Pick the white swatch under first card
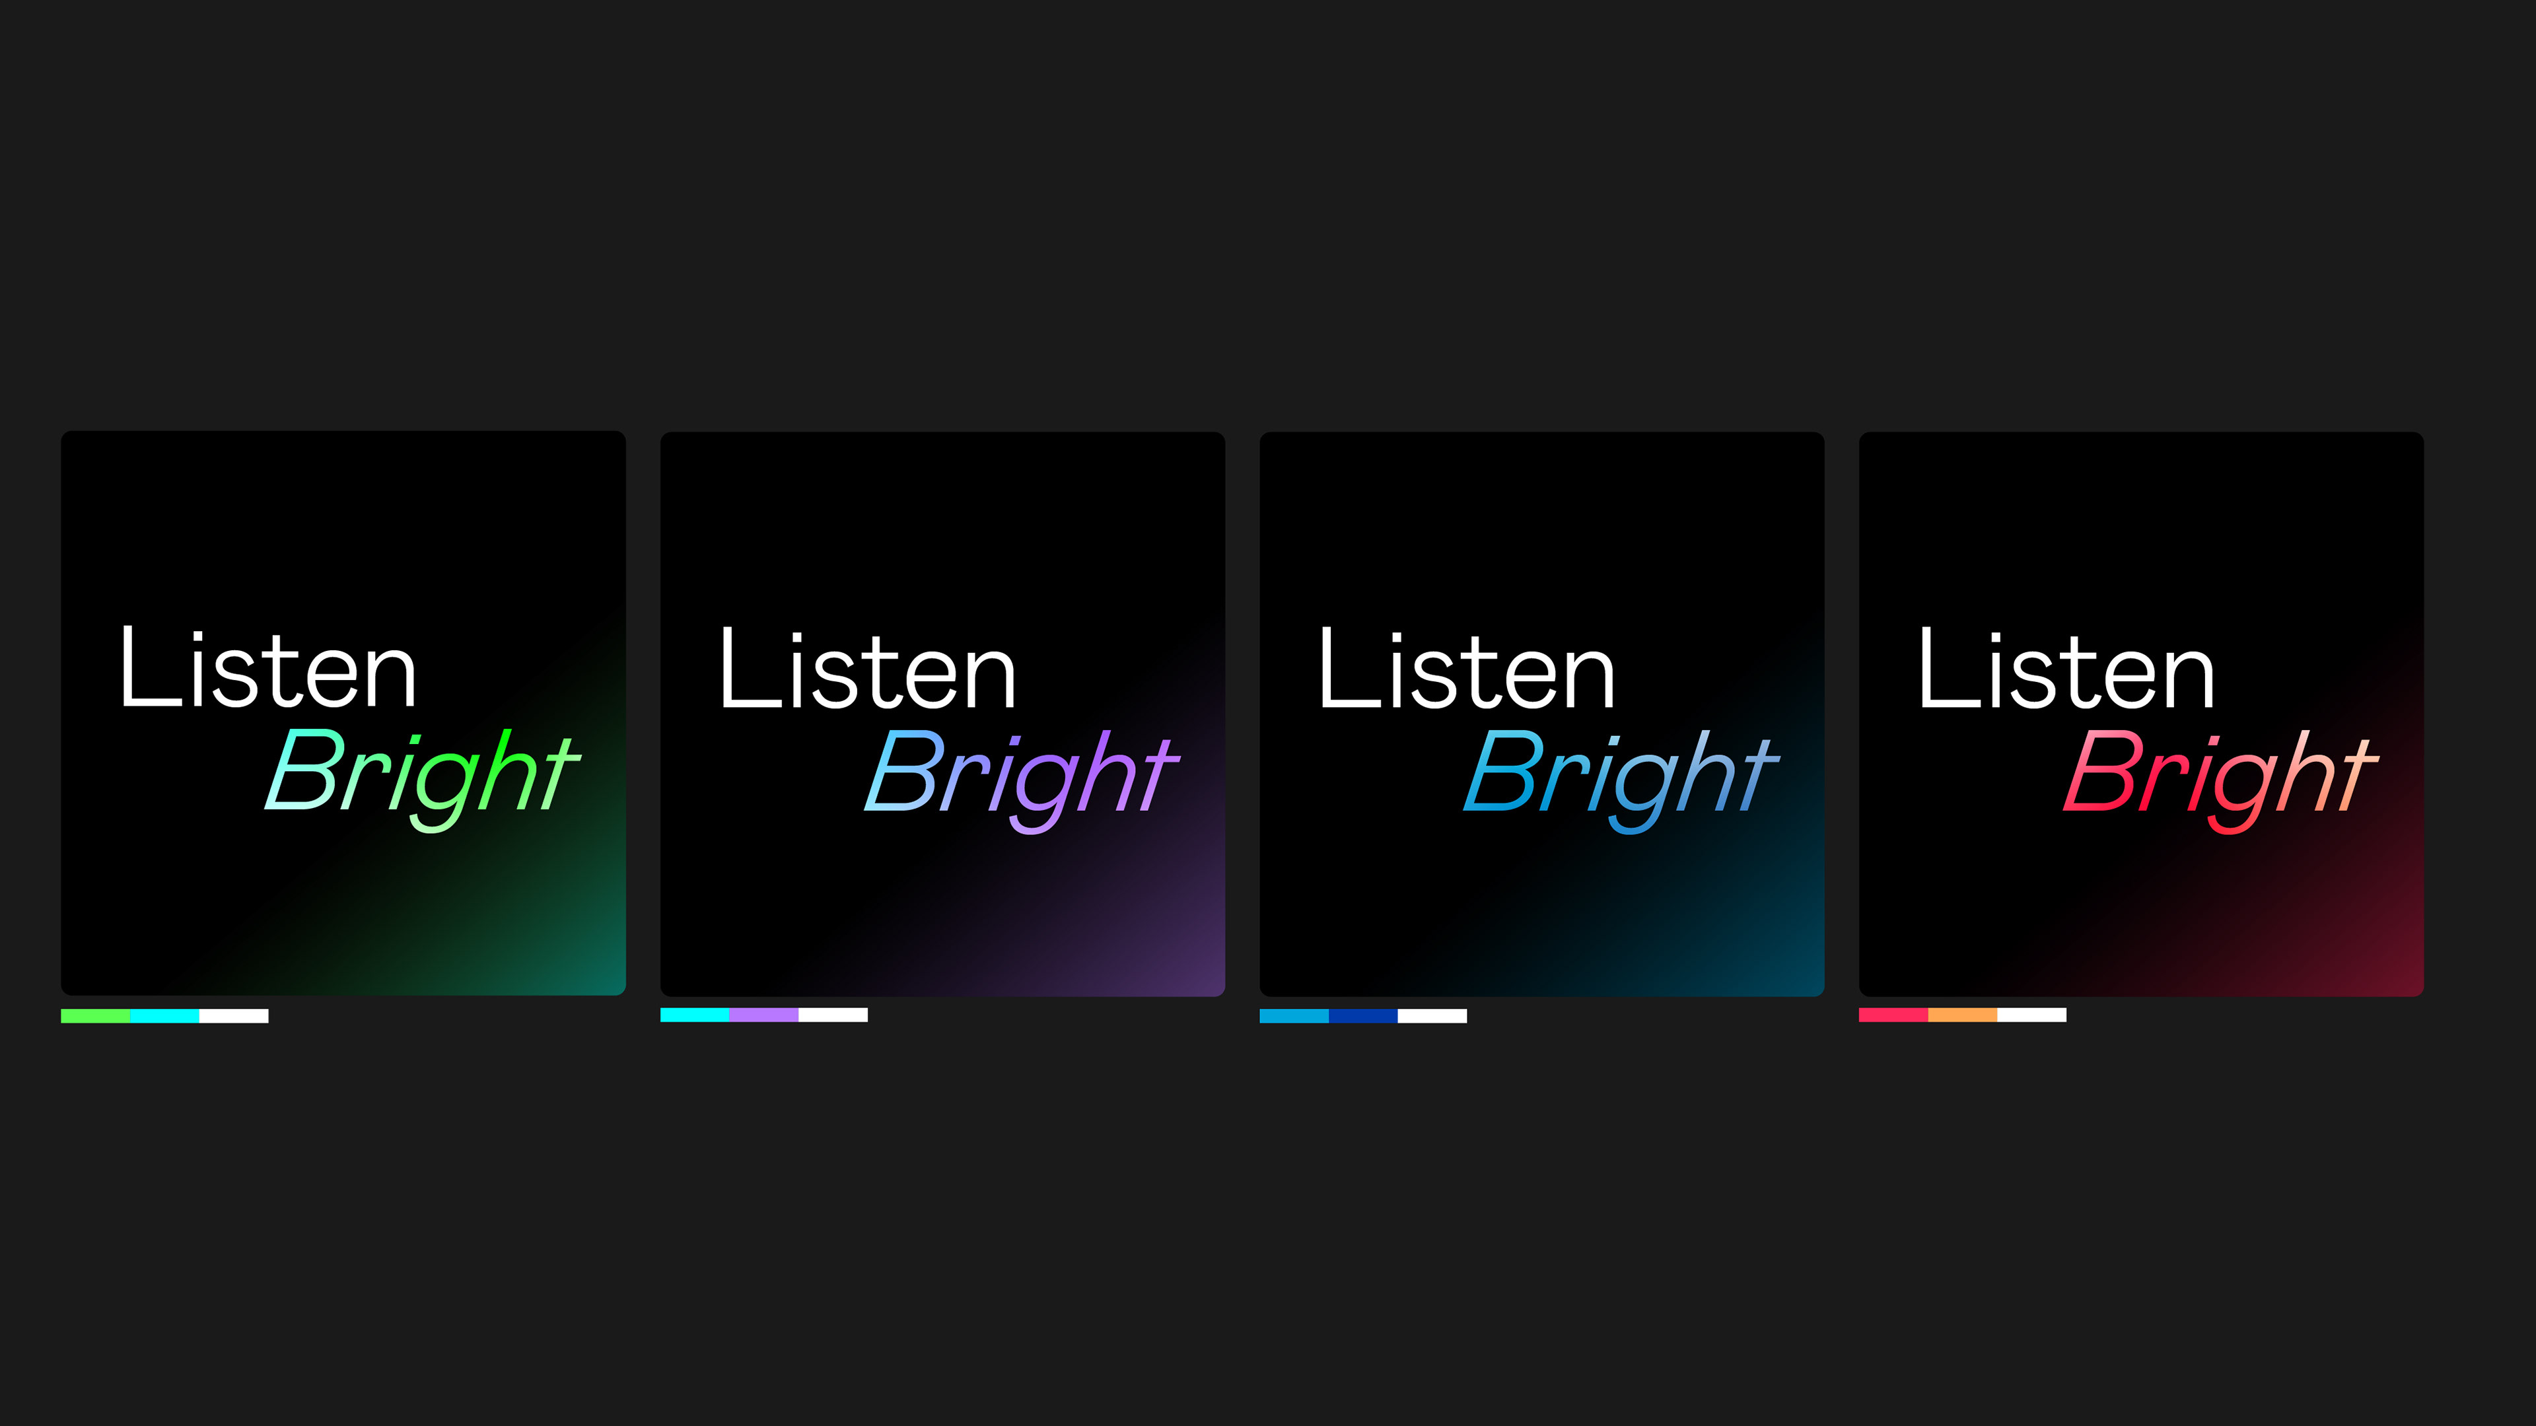 coord(234,1015)
